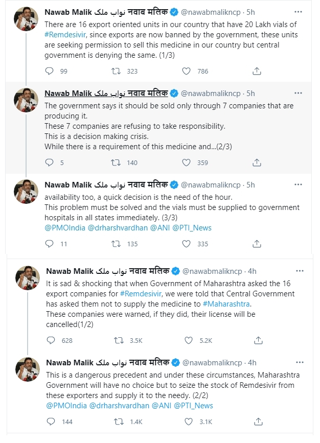Retweet the tweet showing 323 retweets

[x=116, y=72]
